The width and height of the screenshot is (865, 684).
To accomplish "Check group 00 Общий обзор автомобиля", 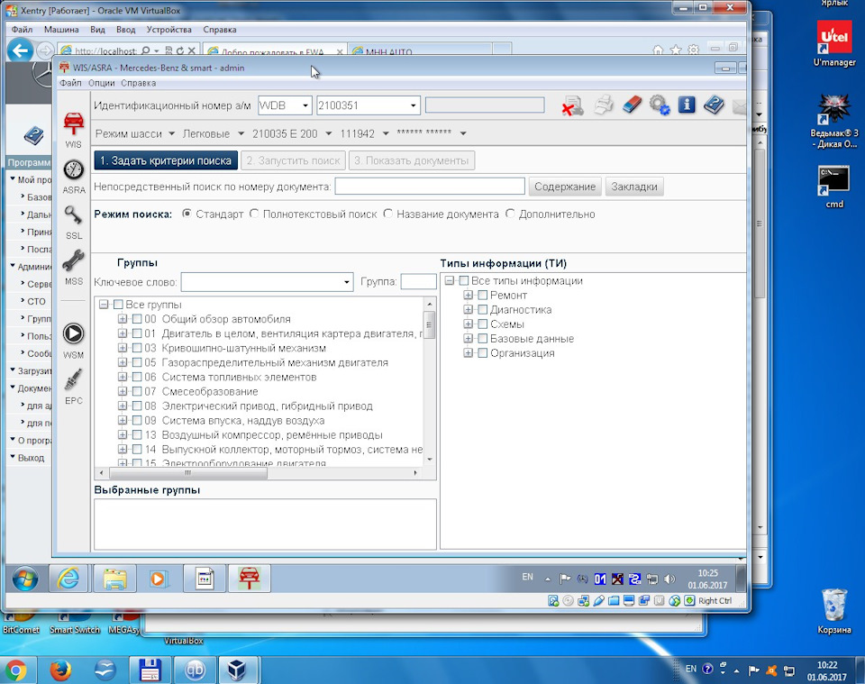I will [137, 319].
